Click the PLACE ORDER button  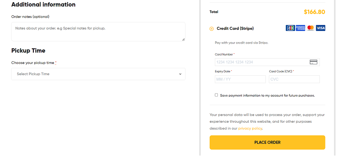coord(267,142)
